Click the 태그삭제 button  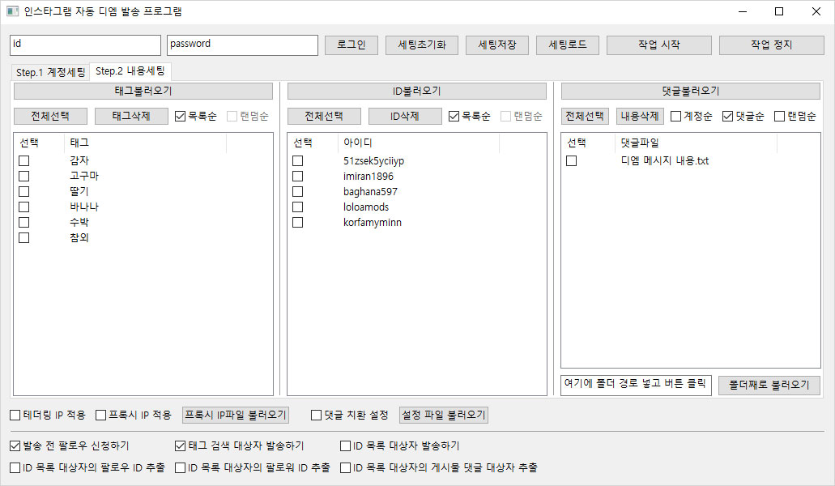tap(131, 116)
